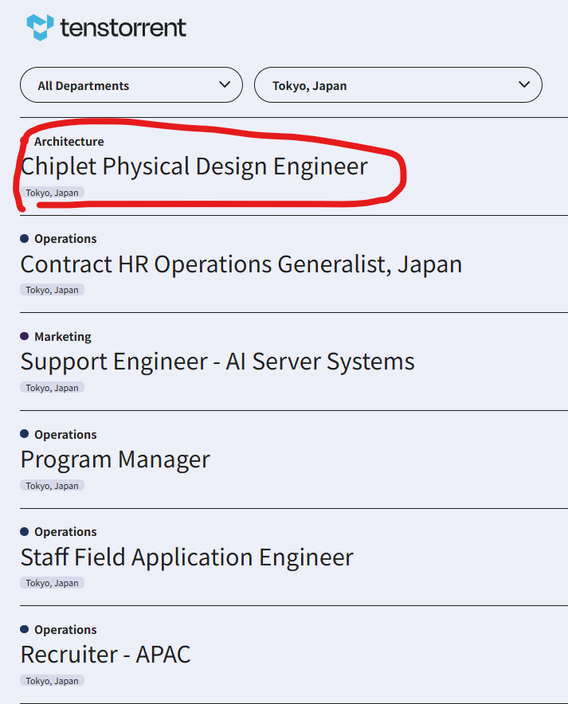
Task: Click Tokyo, Japan tag under Program Manager
Action: (x=52, y=485)
